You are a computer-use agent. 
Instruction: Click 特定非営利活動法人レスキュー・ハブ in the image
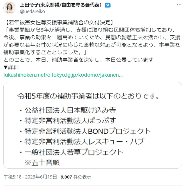pyautogui.click(x=84, y=141)
